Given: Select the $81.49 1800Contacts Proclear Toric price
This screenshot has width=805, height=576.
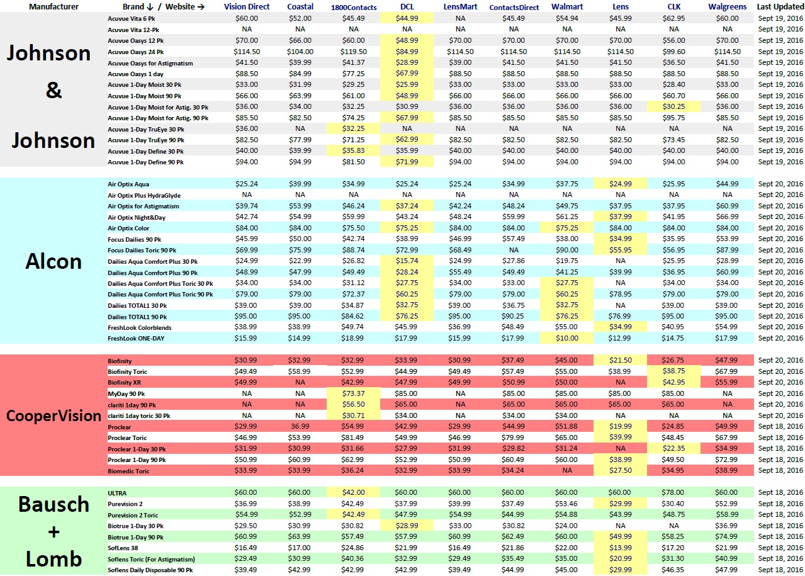Looking at the screenshot, I should 353,438.
